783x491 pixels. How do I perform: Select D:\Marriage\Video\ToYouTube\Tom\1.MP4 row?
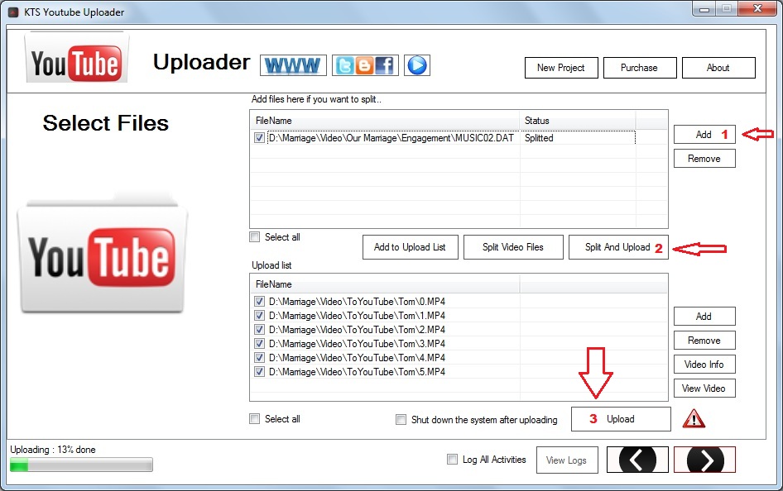tap(357, 315)
